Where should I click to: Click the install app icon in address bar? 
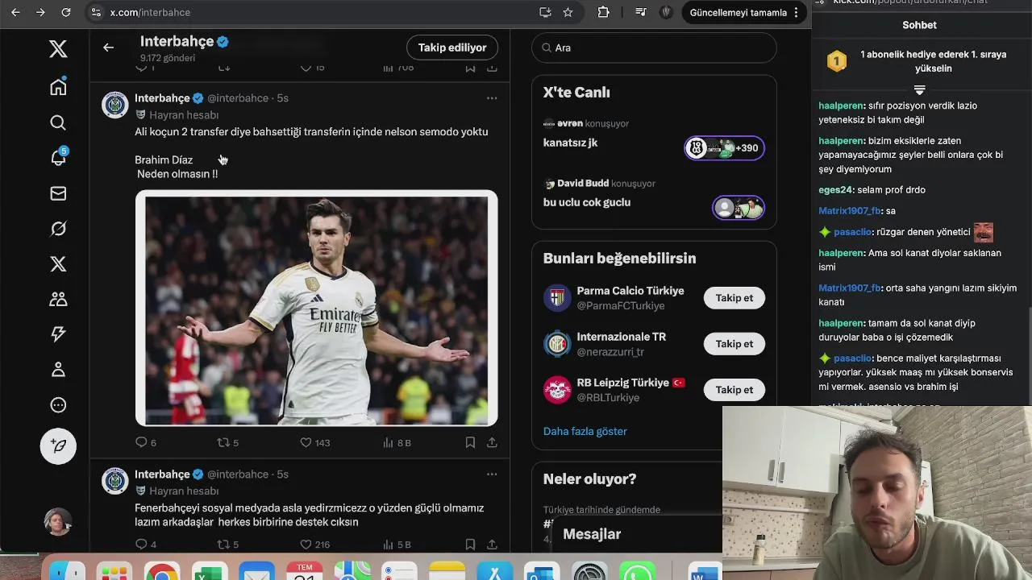545,12
